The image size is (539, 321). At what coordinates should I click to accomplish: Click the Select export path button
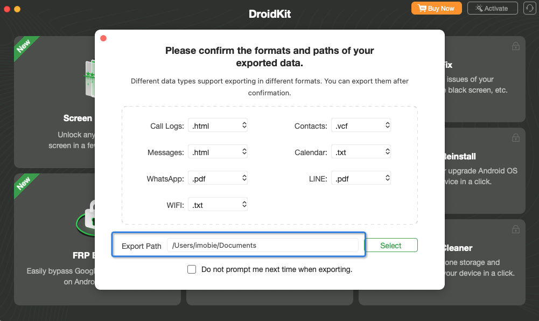pyautogui.click(x=391, y=246)
